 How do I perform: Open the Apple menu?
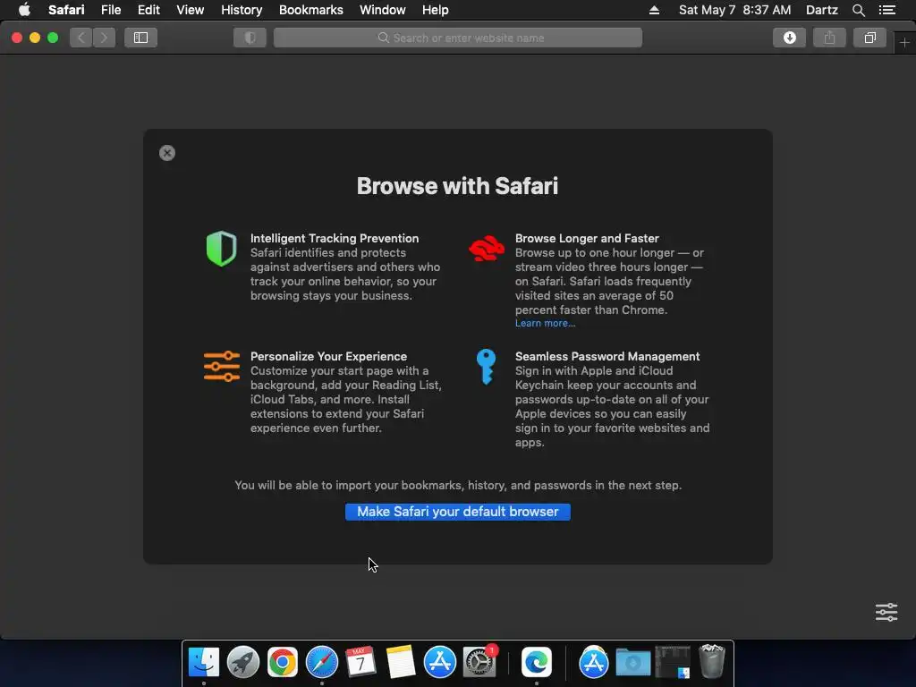pyautogui.click(x=24, y=10)
